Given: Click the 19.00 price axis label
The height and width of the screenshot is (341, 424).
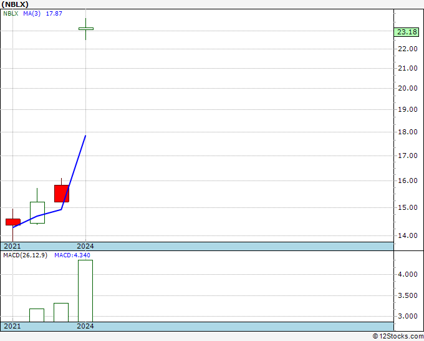Looking at the screenshot, I should (x=408, y=109).
